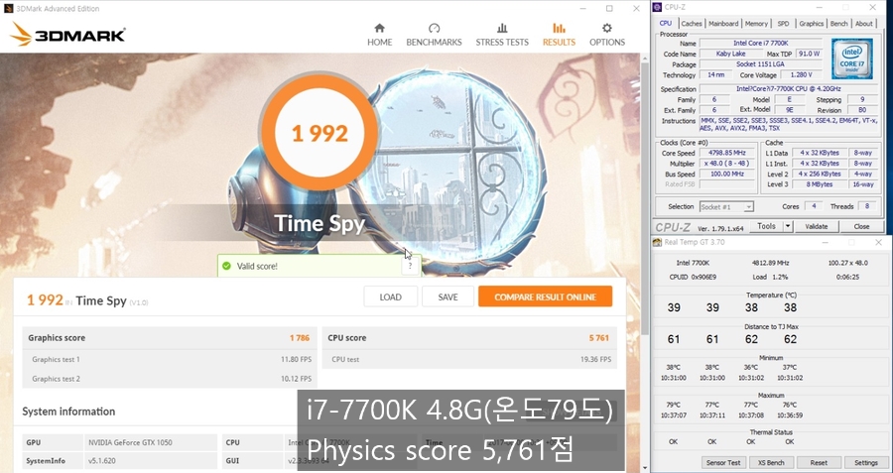This screenshot has width=893, height=473.
Task: Open the Tools dropdown arrow in CPU-Z
Action: coord(788,226)
